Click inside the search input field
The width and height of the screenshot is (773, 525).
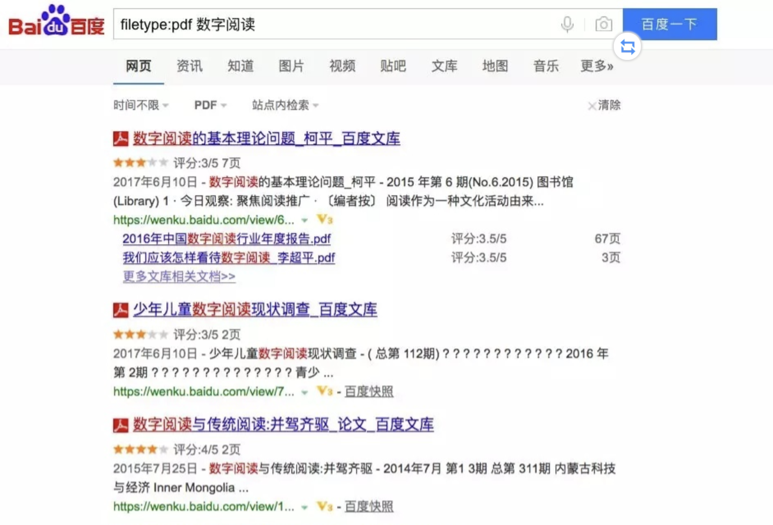(328, 25)
